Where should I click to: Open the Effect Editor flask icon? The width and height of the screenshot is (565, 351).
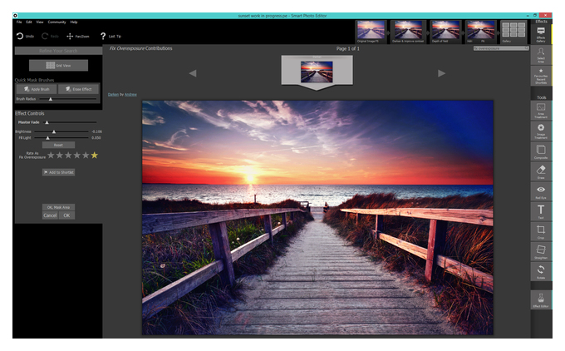click(541, 299)
